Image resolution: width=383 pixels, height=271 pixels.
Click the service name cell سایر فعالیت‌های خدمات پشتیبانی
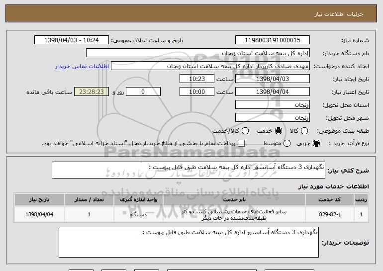(234, 215)
